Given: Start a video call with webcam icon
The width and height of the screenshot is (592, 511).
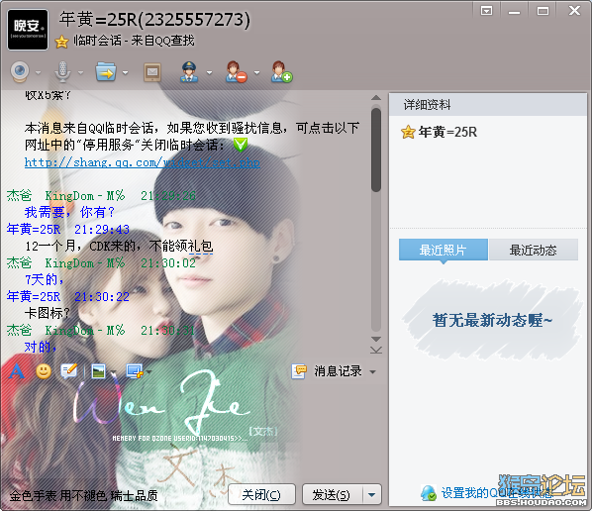Looking at the screenshot, I should [x=20, y=71].
